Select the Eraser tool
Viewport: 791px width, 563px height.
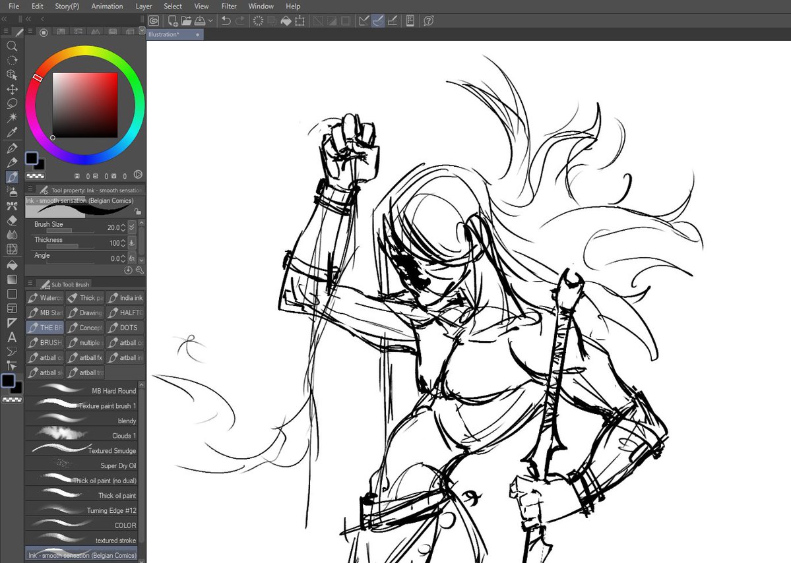coord(11,221)
